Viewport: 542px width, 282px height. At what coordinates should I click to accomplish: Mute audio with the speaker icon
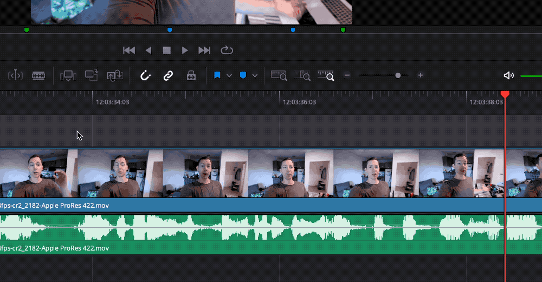(508, 75)
